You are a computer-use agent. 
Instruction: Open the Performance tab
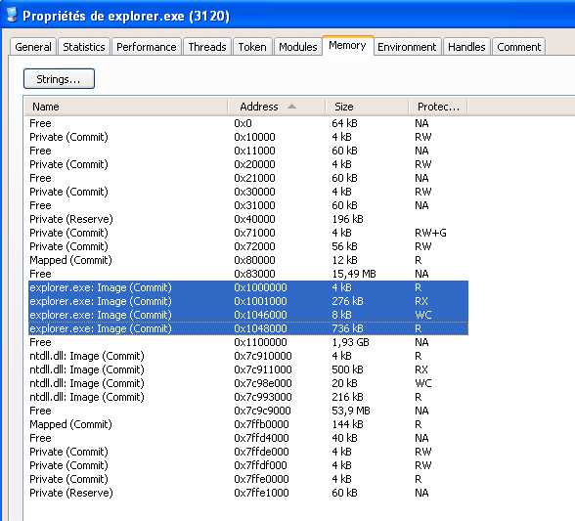[147, 47]
